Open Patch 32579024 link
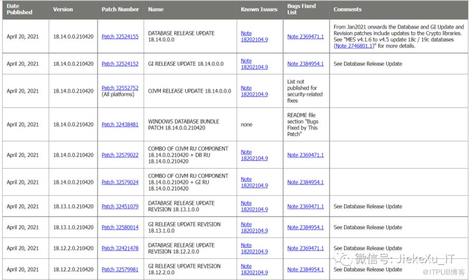The width and height of the screenshot is (470, 280). 120,182
